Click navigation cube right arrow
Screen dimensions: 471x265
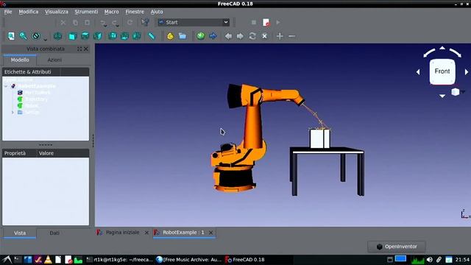click(466, 72)
